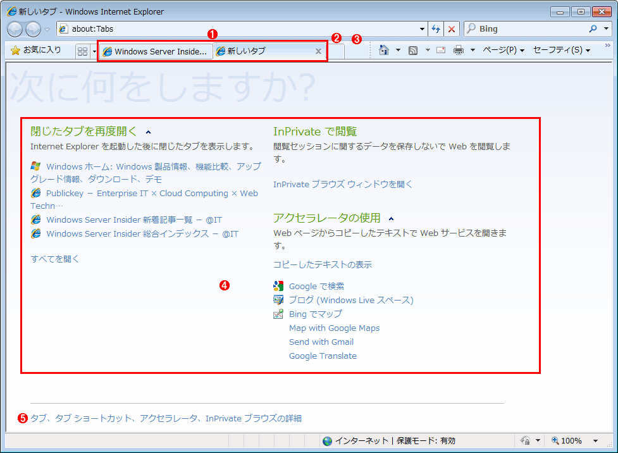Choose the Google で検索 accelerator

[x=316, y=286]
